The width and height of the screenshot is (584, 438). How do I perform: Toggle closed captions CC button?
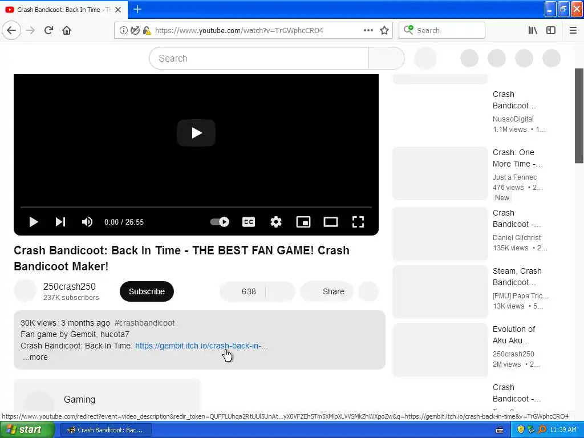[x=249, y=222]
